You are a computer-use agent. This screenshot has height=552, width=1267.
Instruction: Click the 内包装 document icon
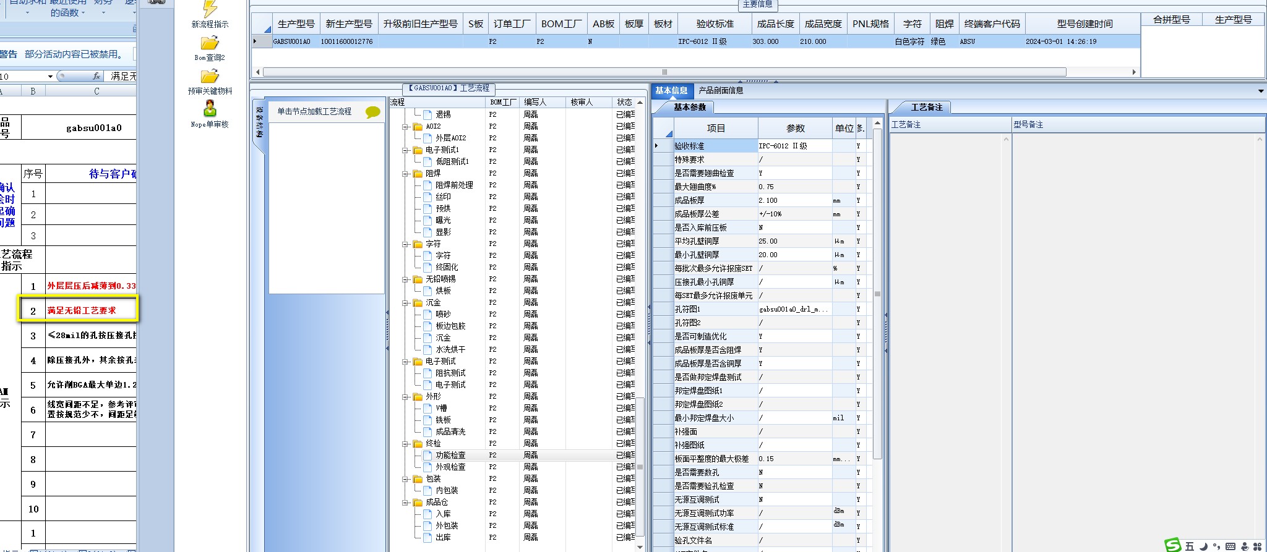coord(428,490)
